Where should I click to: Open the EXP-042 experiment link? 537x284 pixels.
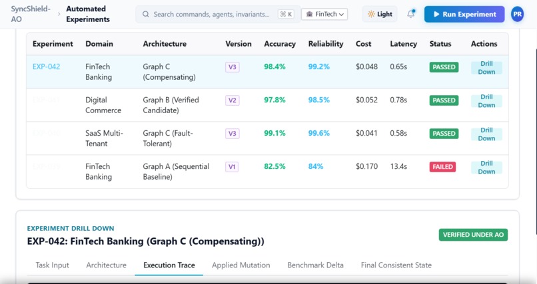[46, 67]
